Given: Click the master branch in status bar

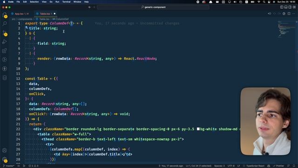Looking at the screenshot, I should (8, 166).
